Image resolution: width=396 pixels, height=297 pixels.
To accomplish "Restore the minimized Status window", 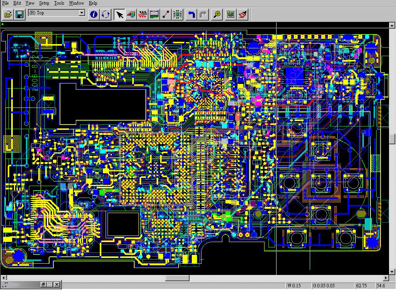I will point(43,285).
